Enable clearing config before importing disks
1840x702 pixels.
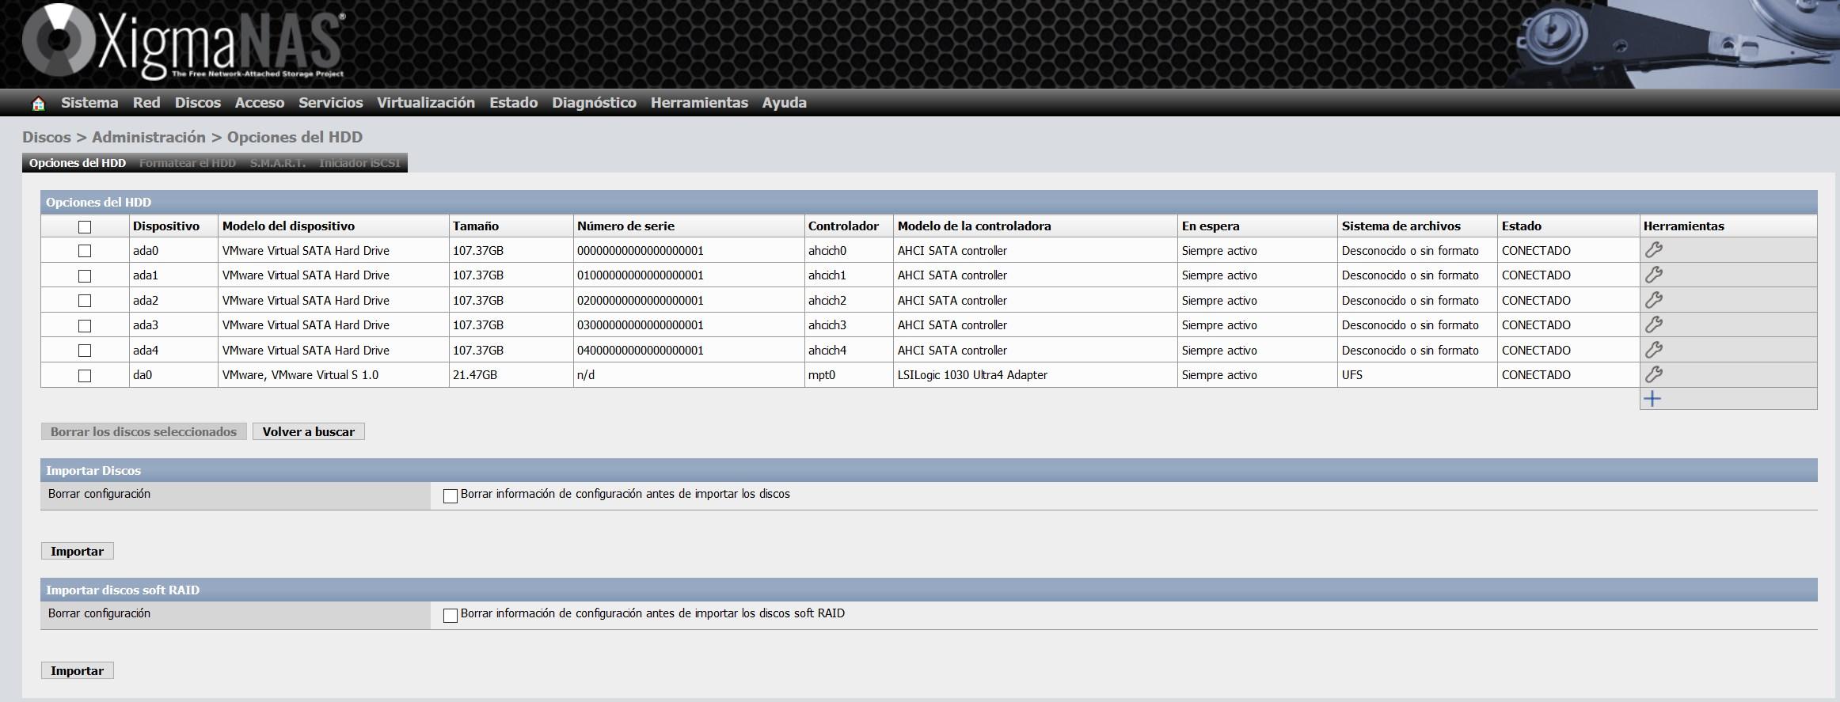(450, 496)
